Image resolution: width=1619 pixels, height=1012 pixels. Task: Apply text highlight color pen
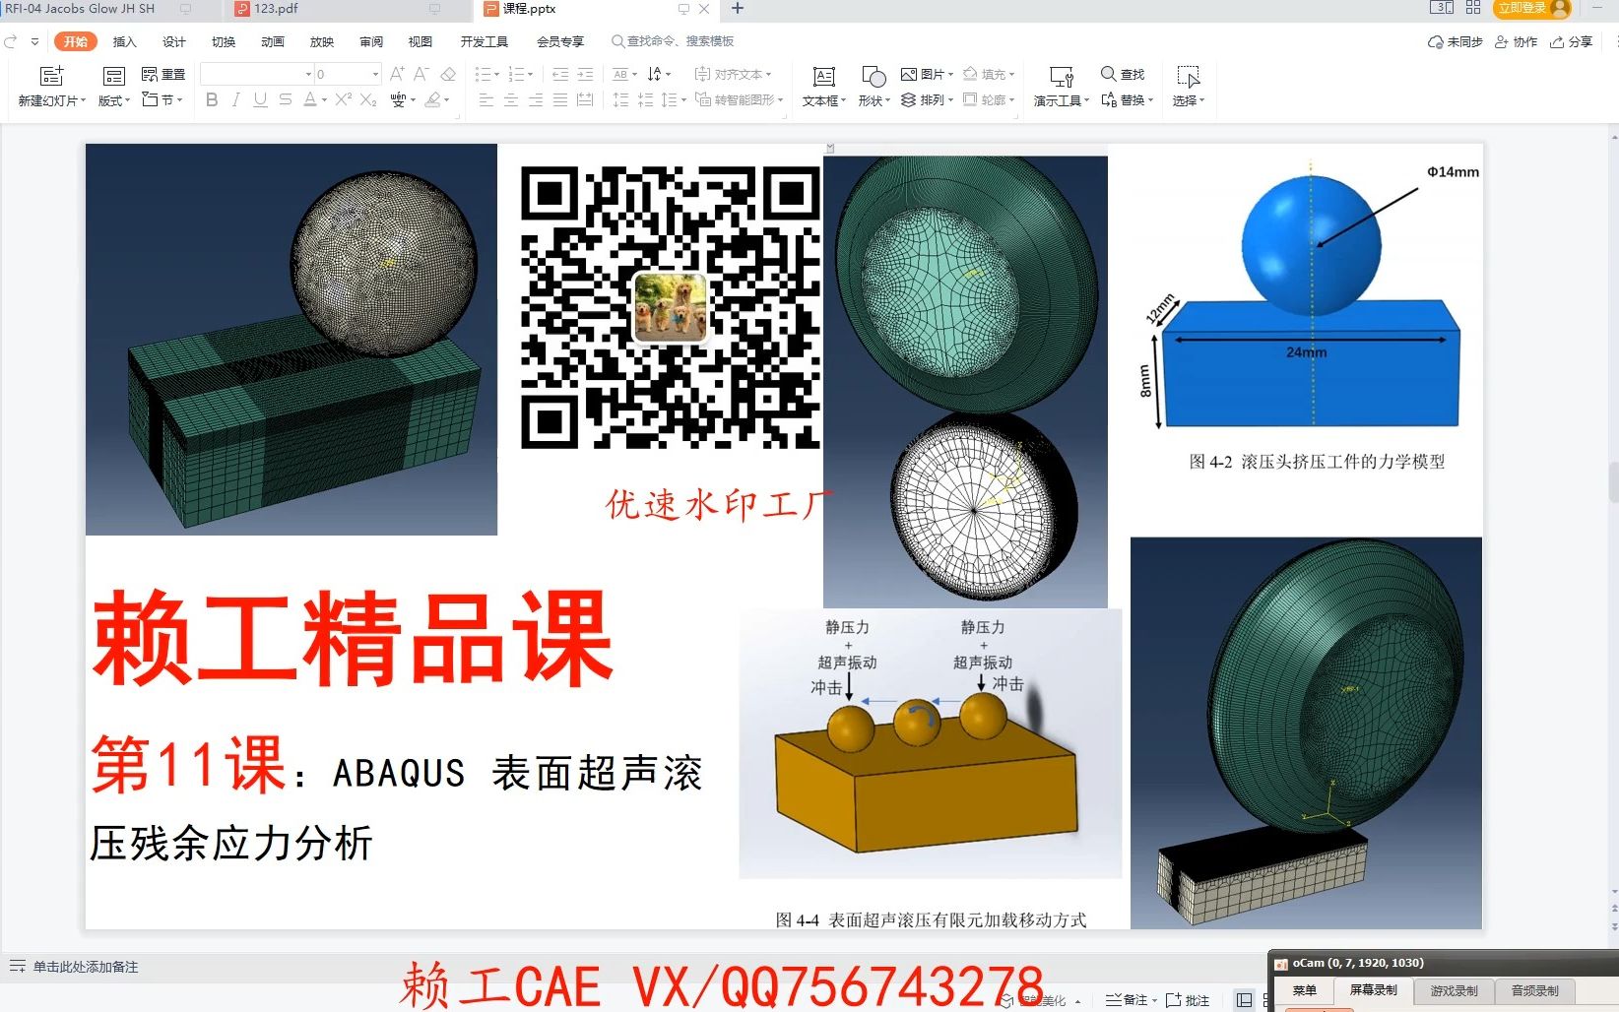(x=432, y=99)
